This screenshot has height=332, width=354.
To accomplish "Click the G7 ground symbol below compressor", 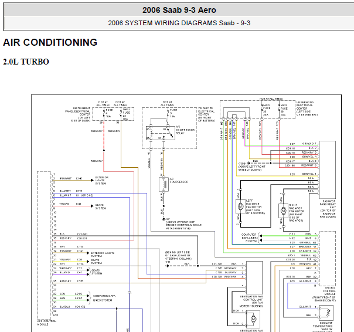I will point(164,219).
